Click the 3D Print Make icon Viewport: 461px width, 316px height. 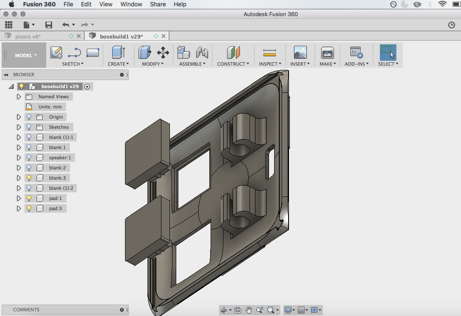(x=327, y=53)
